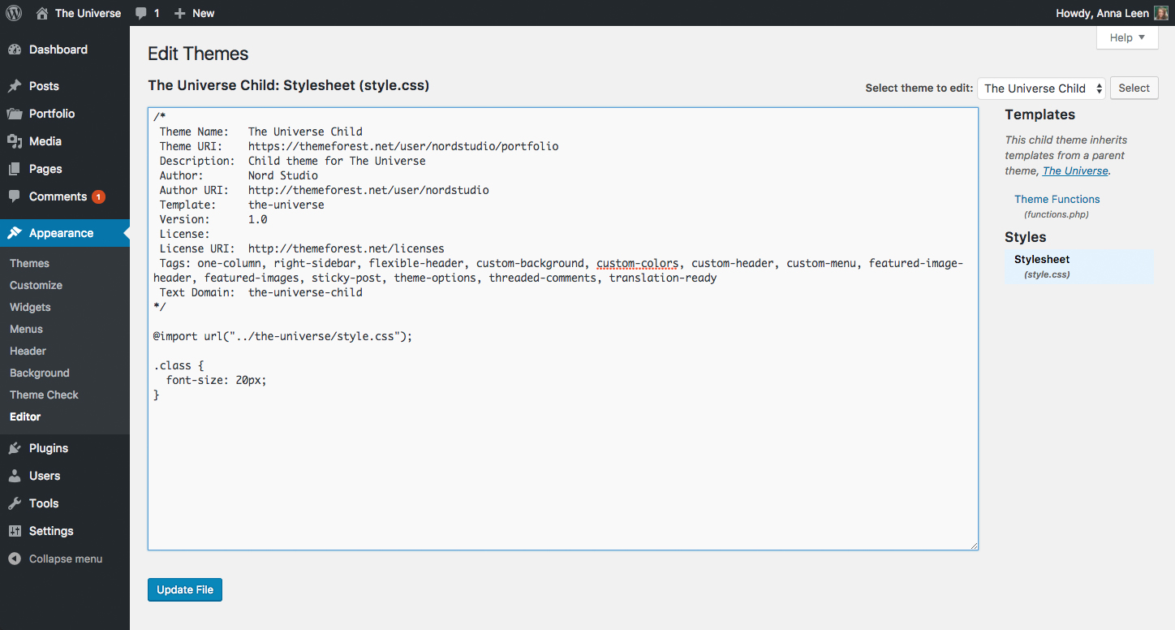This screenshot has height=630, width=1175.
Task: Click the 'Theme Name:' line in editor
Action: coord(261,132)
